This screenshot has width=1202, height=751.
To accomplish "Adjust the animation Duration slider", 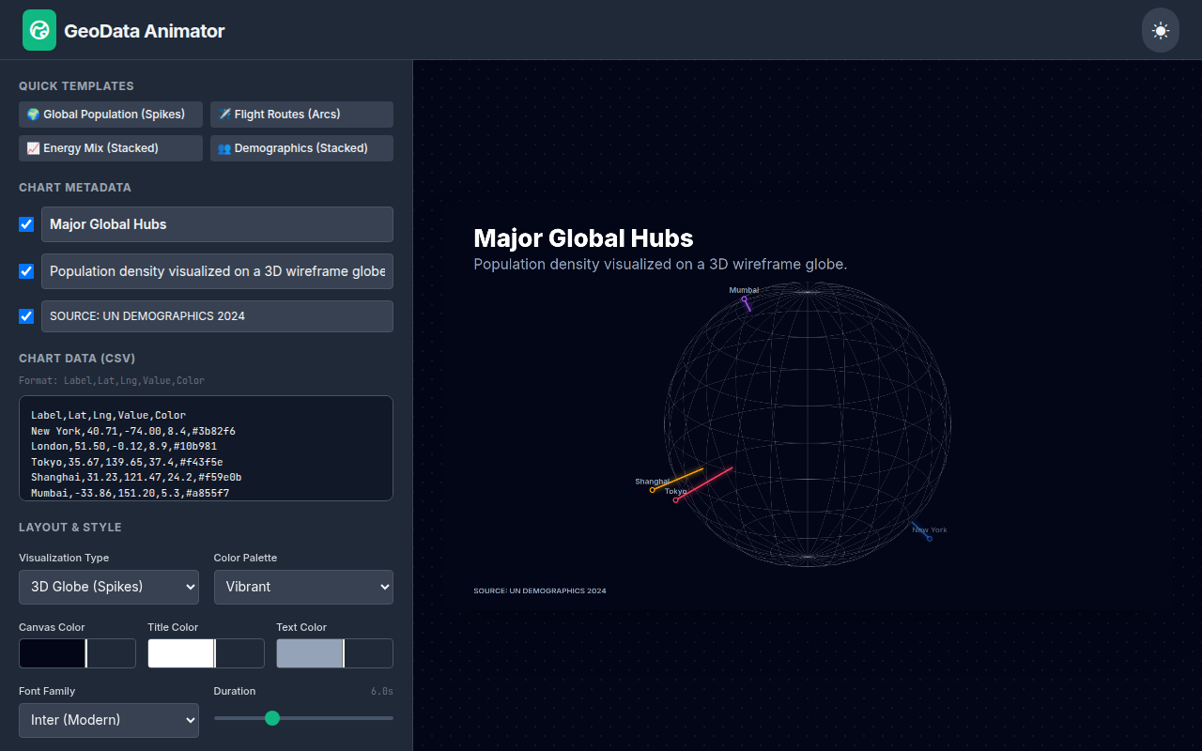I will click(x=272, y=718).
